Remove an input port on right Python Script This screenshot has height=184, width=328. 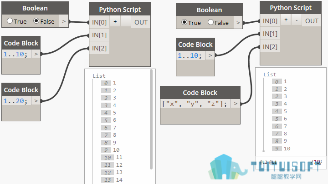[x=297, y=20]
